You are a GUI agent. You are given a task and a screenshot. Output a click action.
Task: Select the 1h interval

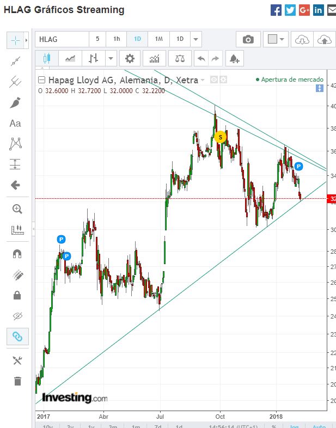tap(117, 39)
